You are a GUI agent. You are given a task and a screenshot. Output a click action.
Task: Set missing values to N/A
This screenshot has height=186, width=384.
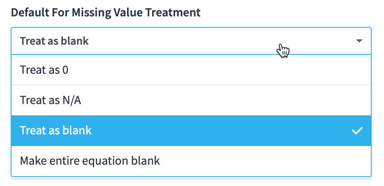[191, 100]
